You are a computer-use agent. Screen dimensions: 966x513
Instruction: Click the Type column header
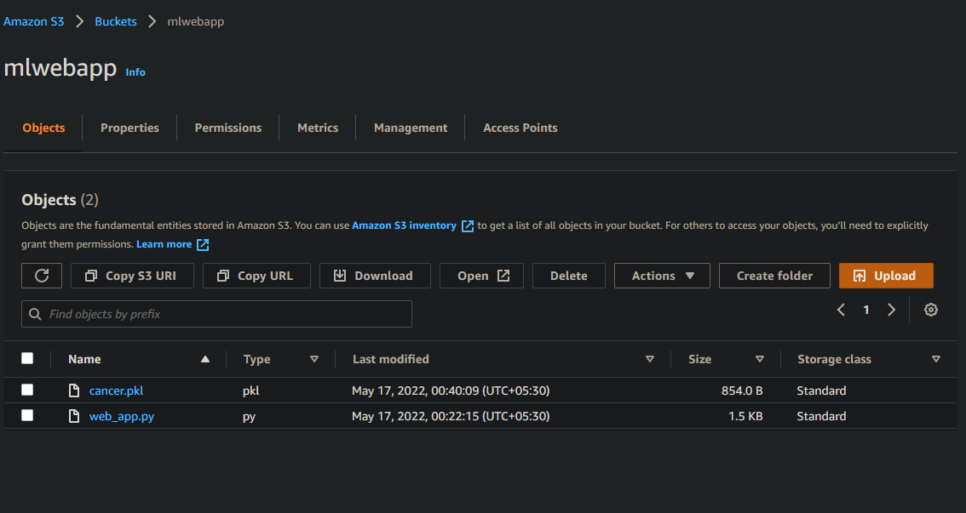point(257,359)
